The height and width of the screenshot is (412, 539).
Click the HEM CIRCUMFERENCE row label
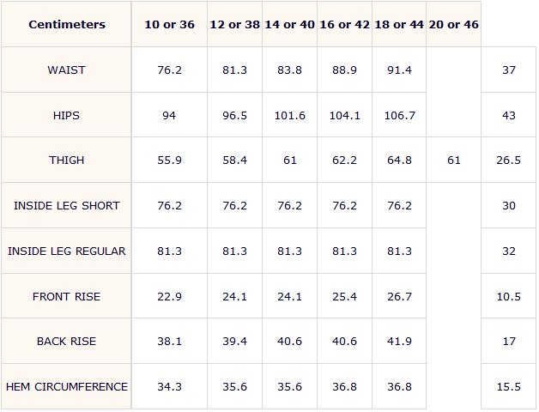coord(66,386)
